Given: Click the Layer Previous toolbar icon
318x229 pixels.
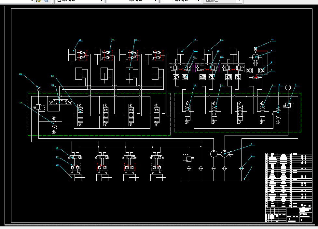Looking at the screenshot, I should click(46, 1).
